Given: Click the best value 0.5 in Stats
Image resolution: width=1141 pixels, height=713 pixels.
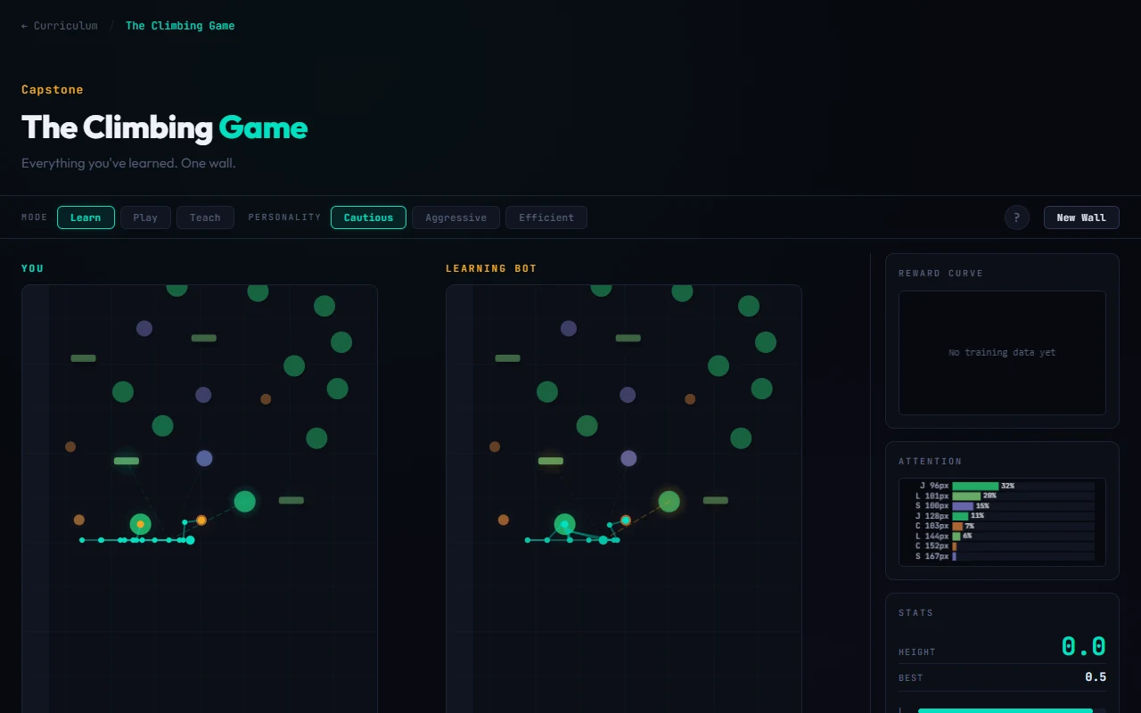Looking at the screenshot, I should pyautogui.click(x=1096, y=677).
